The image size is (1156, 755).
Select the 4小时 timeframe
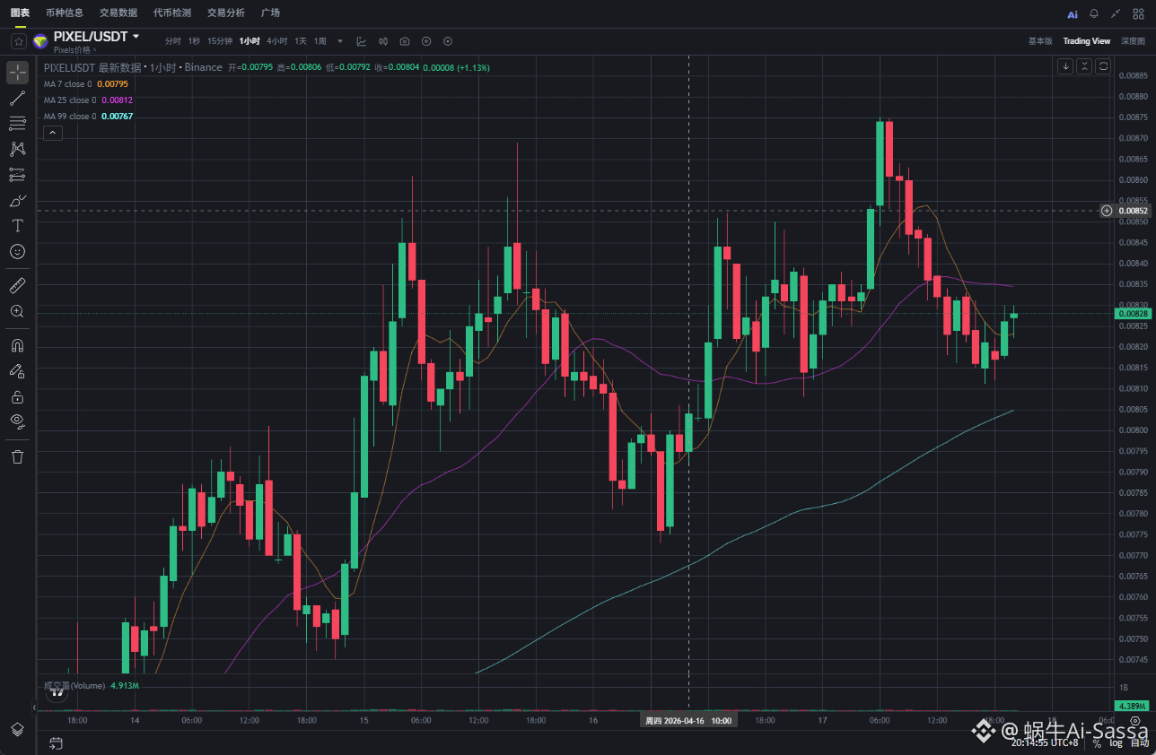tap(276, 41)
